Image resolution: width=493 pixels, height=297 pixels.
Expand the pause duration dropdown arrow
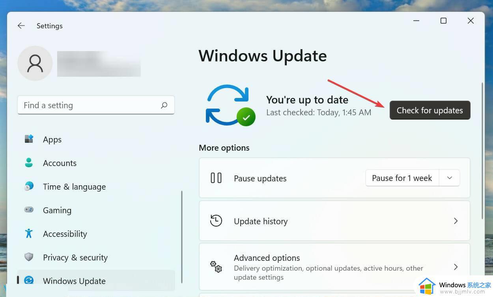coord(449,178)
